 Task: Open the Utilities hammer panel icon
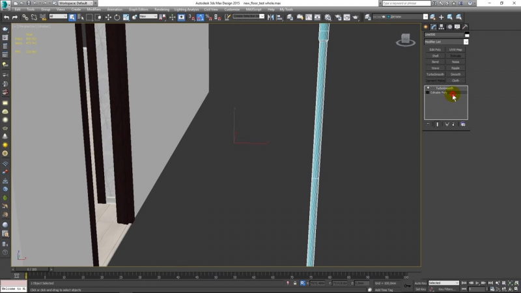tap(464, 27)
